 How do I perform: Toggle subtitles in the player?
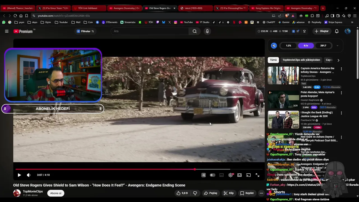222,175
